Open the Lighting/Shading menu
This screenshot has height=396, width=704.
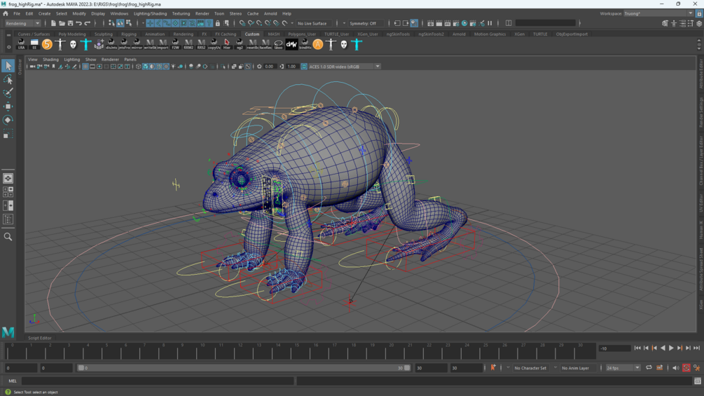pyautogui.click(x=150, y=13)
